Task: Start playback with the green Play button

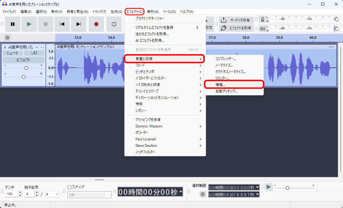Action: pyautogui.click(x=29, y=24)
